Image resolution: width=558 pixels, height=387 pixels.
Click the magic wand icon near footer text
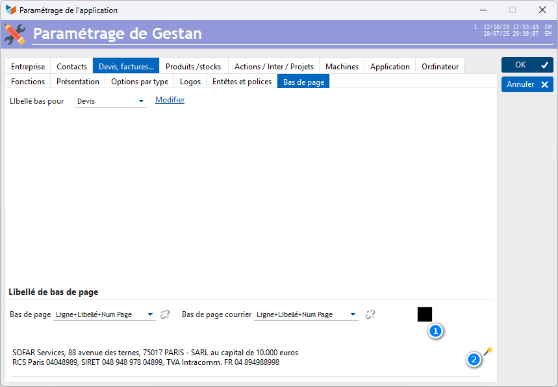pos(488,351)
